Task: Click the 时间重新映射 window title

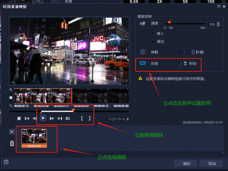Action: [15, 7]
